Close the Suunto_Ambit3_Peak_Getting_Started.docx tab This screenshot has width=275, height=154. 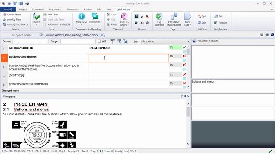coord(101,35)
